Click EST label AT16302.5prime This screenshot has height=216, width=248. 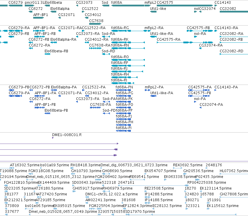tap(24, 165)
